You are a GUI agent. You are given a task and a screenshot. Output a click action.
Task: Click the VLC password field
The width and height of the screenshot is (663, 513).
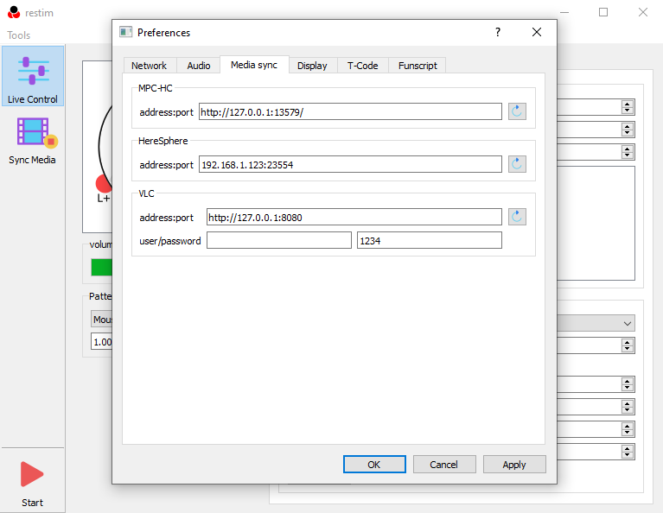[429, 241]
